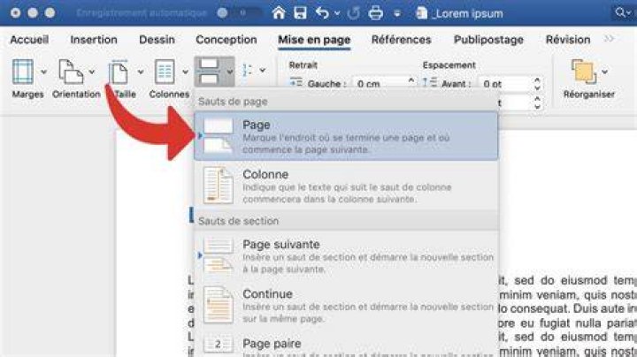Click the Espacement Avant spacing field
Image resolution: width=637 pixels, height=357 pixels.
(505, 84)
